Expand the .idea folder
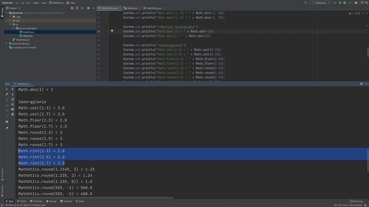 coord(10,17)
